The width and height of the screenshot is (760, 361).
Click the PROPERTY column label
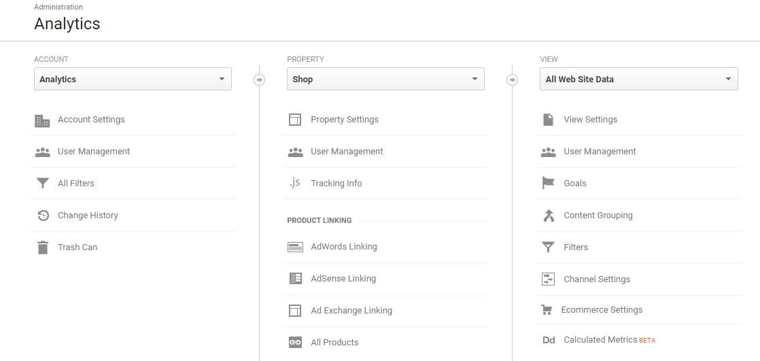point(305,59)
